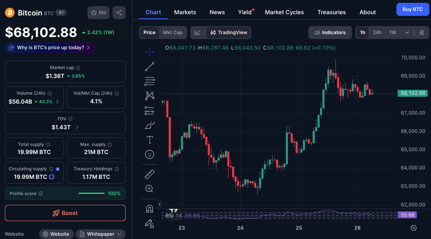Open the Markets tab
Image resolution: width=431 pixels, height=239 pixels.
(185, 12)
